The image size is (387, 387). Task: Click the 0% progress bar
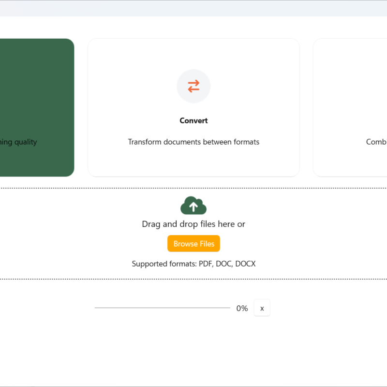pos(162,308)
